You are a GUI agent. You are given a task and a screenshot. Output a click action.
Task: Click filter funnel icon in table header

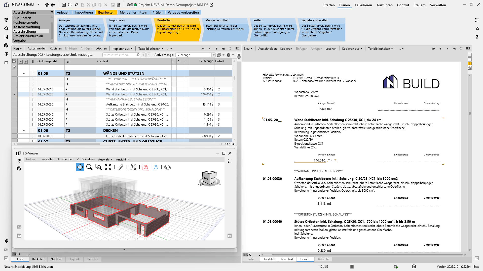pos(14,67)
